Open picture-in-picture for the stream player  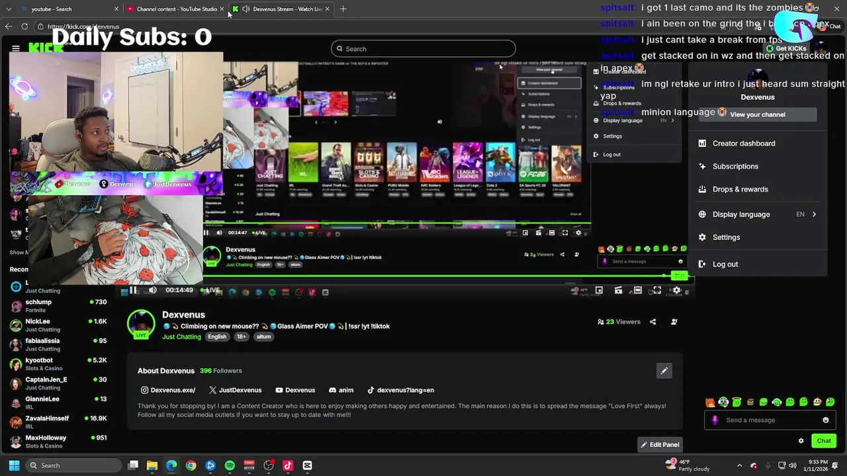click(x=599, y=290)
